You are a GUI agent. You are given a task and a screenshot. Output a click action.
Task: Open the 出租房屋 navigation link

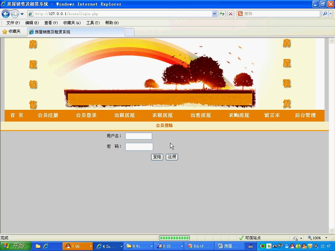pos(125,115)
